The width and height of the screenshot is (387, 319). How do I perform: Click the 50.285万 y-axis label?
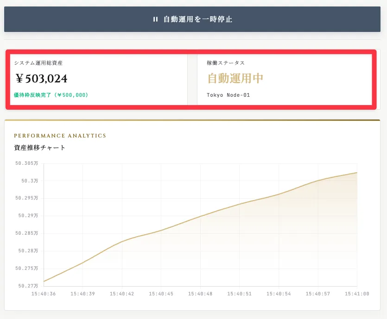pos(27,233)
